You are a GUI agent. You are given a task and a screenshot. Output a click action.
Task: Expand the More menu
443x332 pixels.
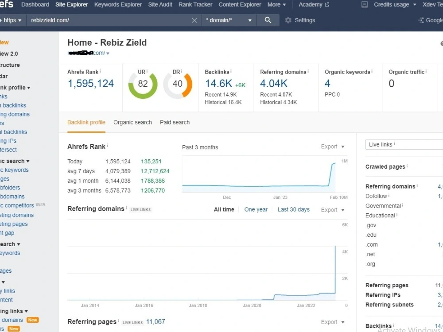(276, 4)
